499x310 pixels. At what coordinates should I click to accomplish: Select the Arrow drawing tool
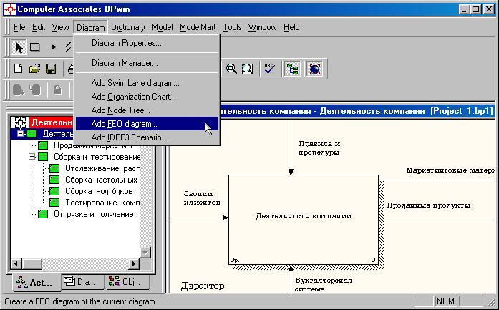(52, 47)
